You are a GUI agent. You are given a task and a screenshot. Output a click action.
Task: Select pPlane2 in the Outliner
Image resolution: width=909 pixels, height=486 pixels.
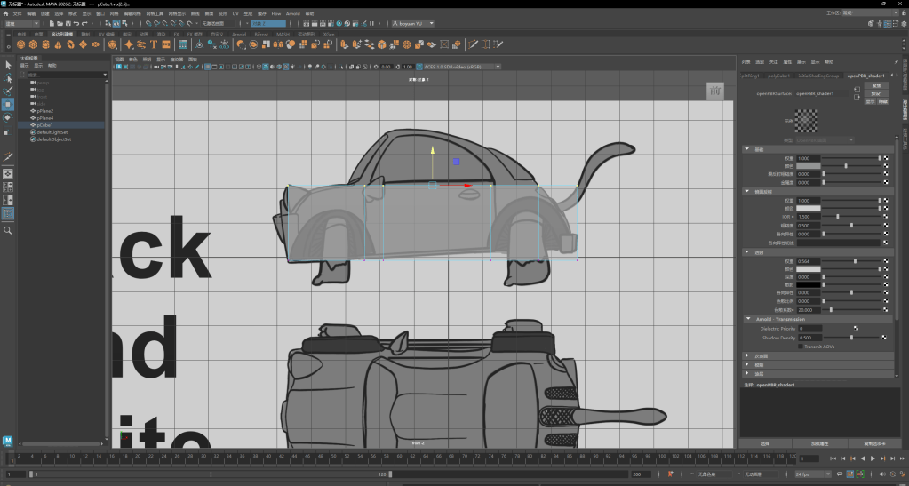pyautogui.click(x=45, y=111)
